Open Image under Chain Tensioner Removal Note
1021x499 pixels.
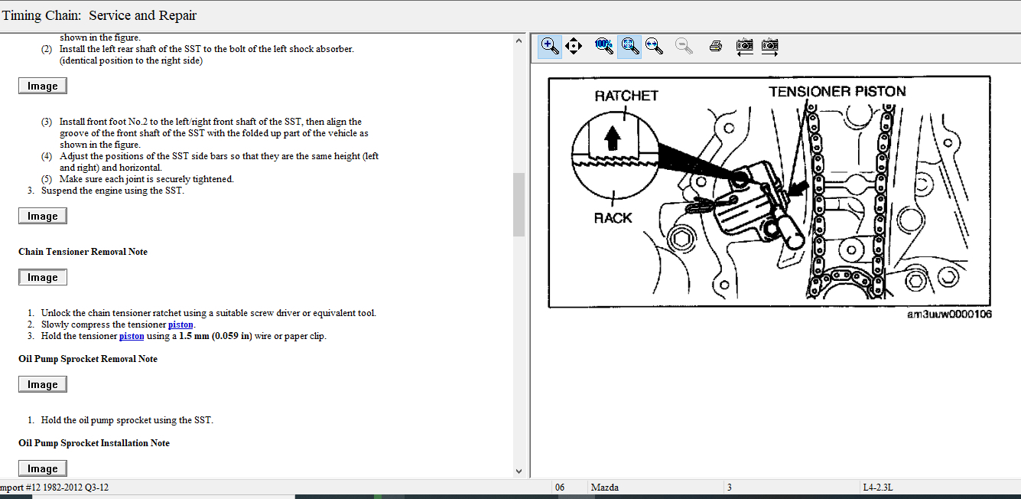coord(43,277)
